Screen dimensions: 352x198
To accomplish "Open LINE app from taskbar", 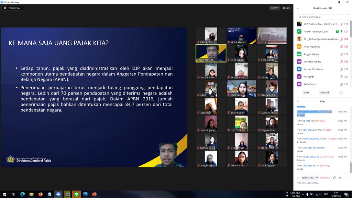I will coord(76,194).
